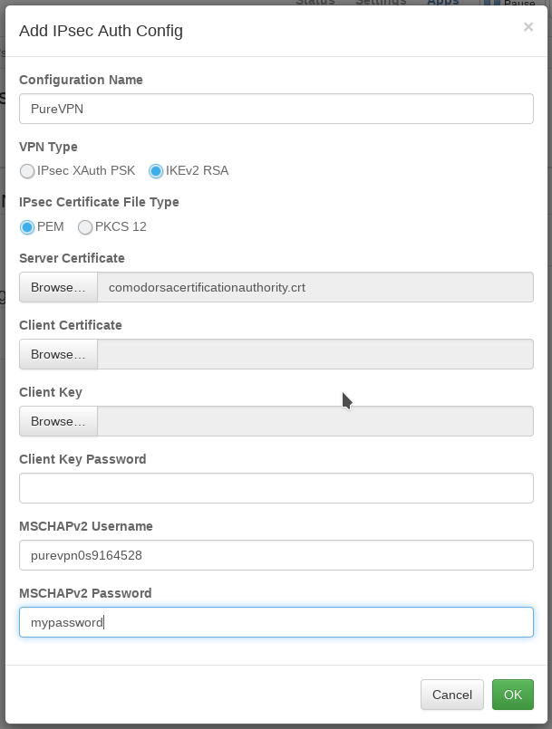Click the PKCS 12 label text
The image size is (552, 729).
tap(121, 227)
